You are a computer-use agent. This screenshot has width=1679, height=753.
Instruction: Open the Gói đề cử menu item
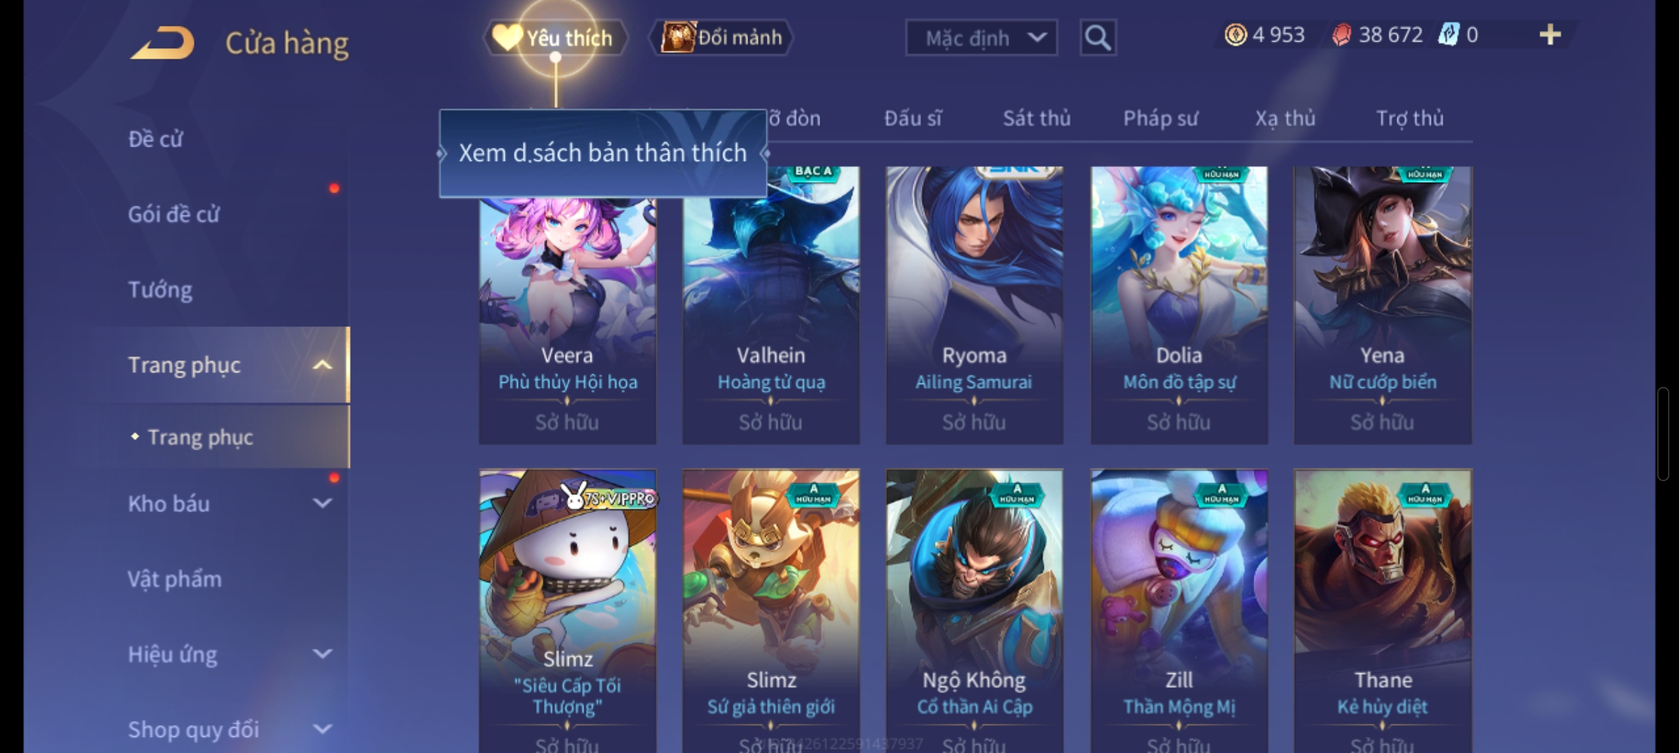pos(174,214)
